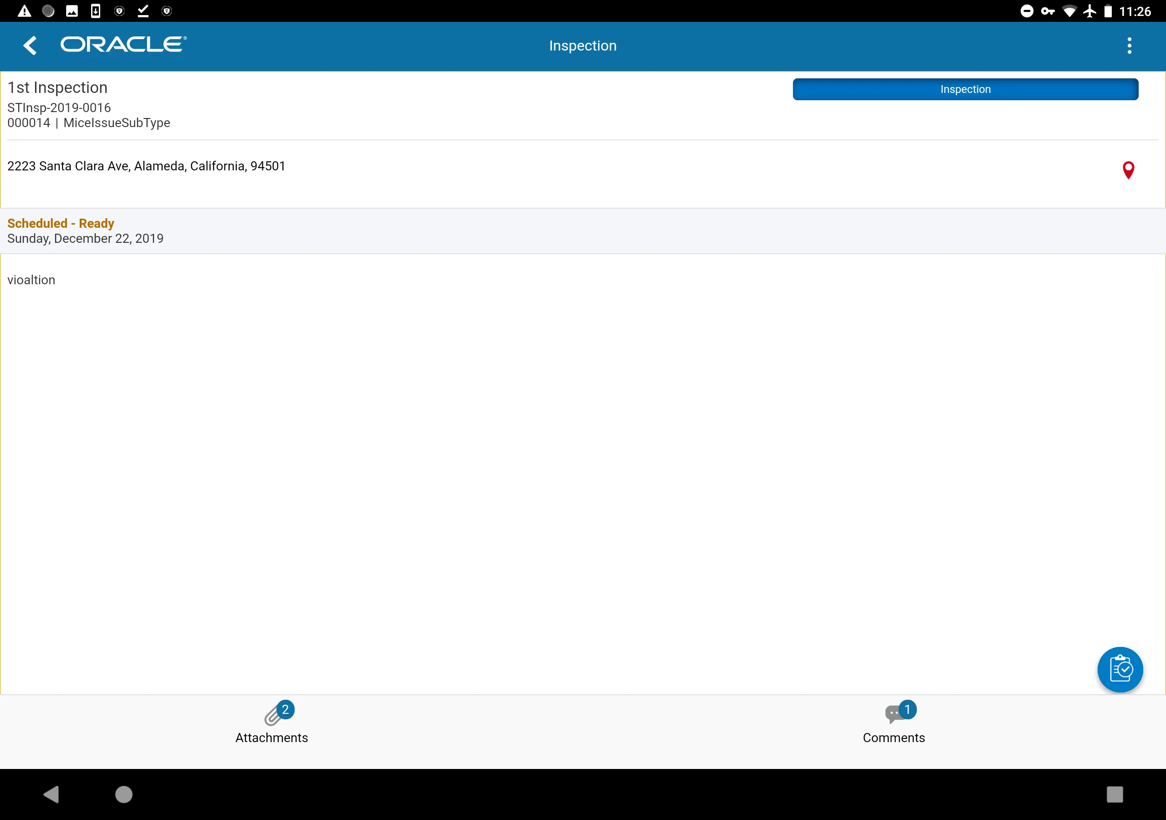Tap the Attachments label button

[x=271, y=738]
